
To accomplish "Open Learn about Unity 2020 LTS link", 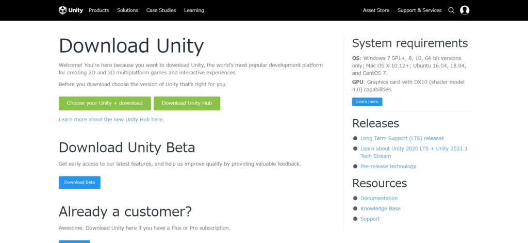I will pyautogui.click(x=414, y=152).
